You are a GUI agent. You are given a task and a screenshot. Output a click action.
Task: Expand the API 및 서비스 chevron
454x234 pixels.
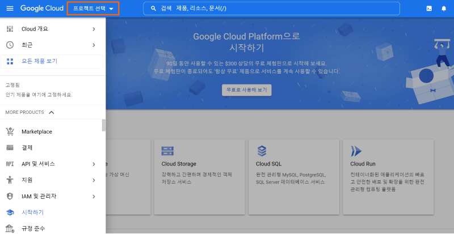pos(94,164)
